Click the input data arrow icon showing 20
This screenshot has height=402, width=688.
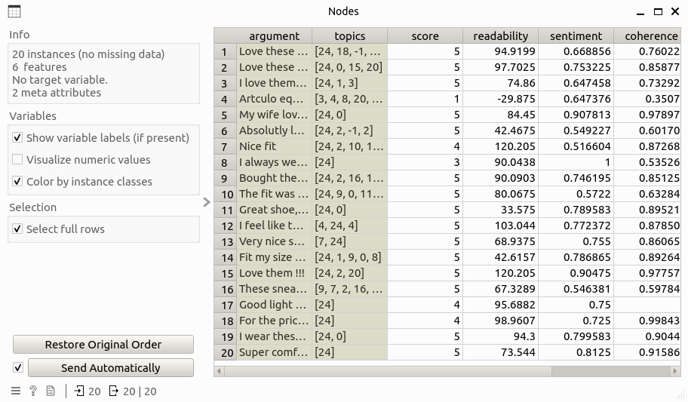pyautogui.click(x=79, y=391)
